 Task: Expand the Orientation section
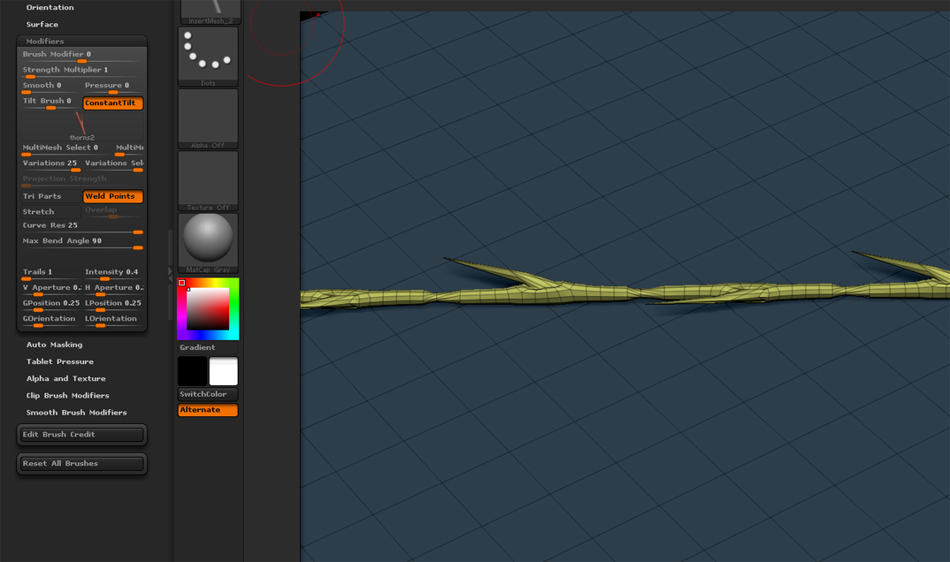(x=50, y=7)
